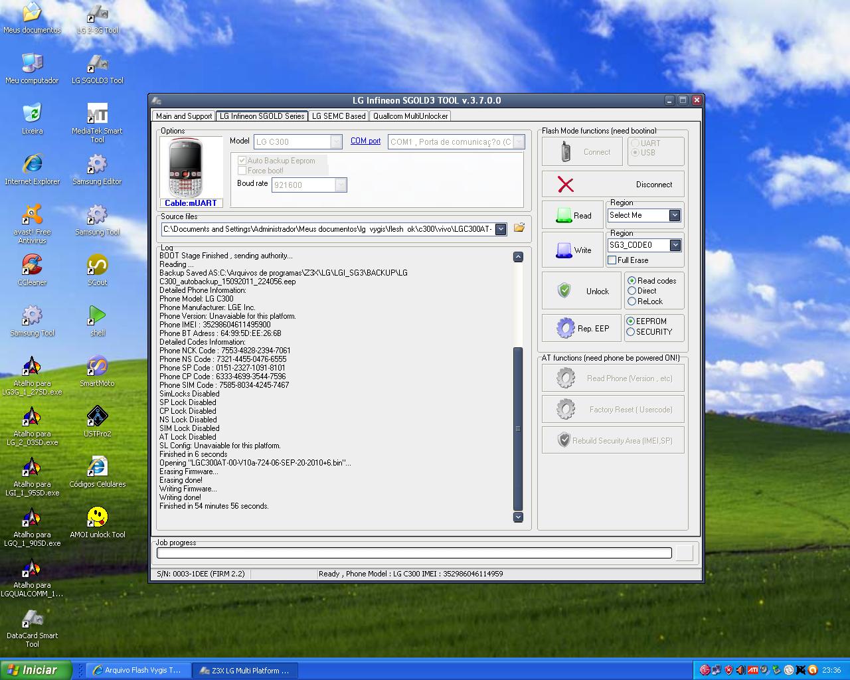Expand the Read Region 'Select Me' dropdown
The height and width of the screenshot is (680, 850).
pos(675,215)
